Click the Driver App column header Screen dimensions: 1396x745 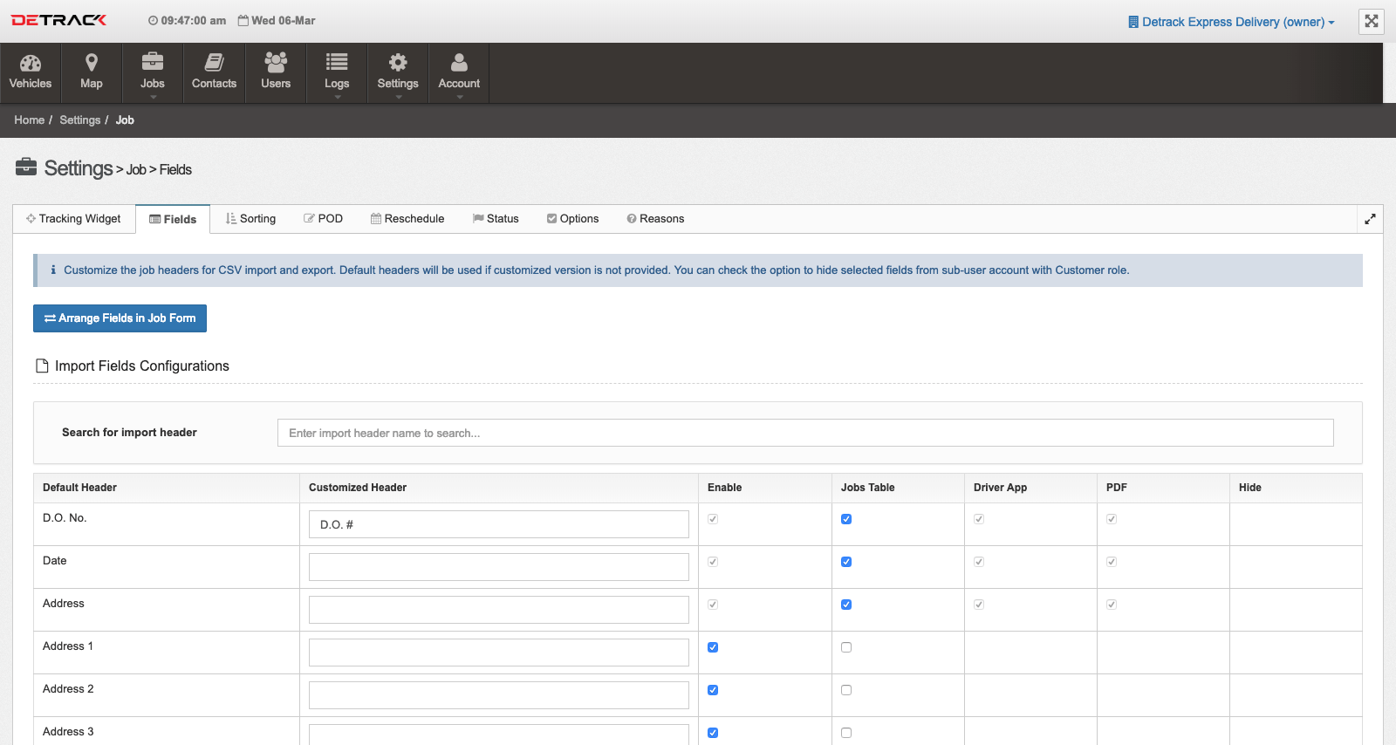1000,488
